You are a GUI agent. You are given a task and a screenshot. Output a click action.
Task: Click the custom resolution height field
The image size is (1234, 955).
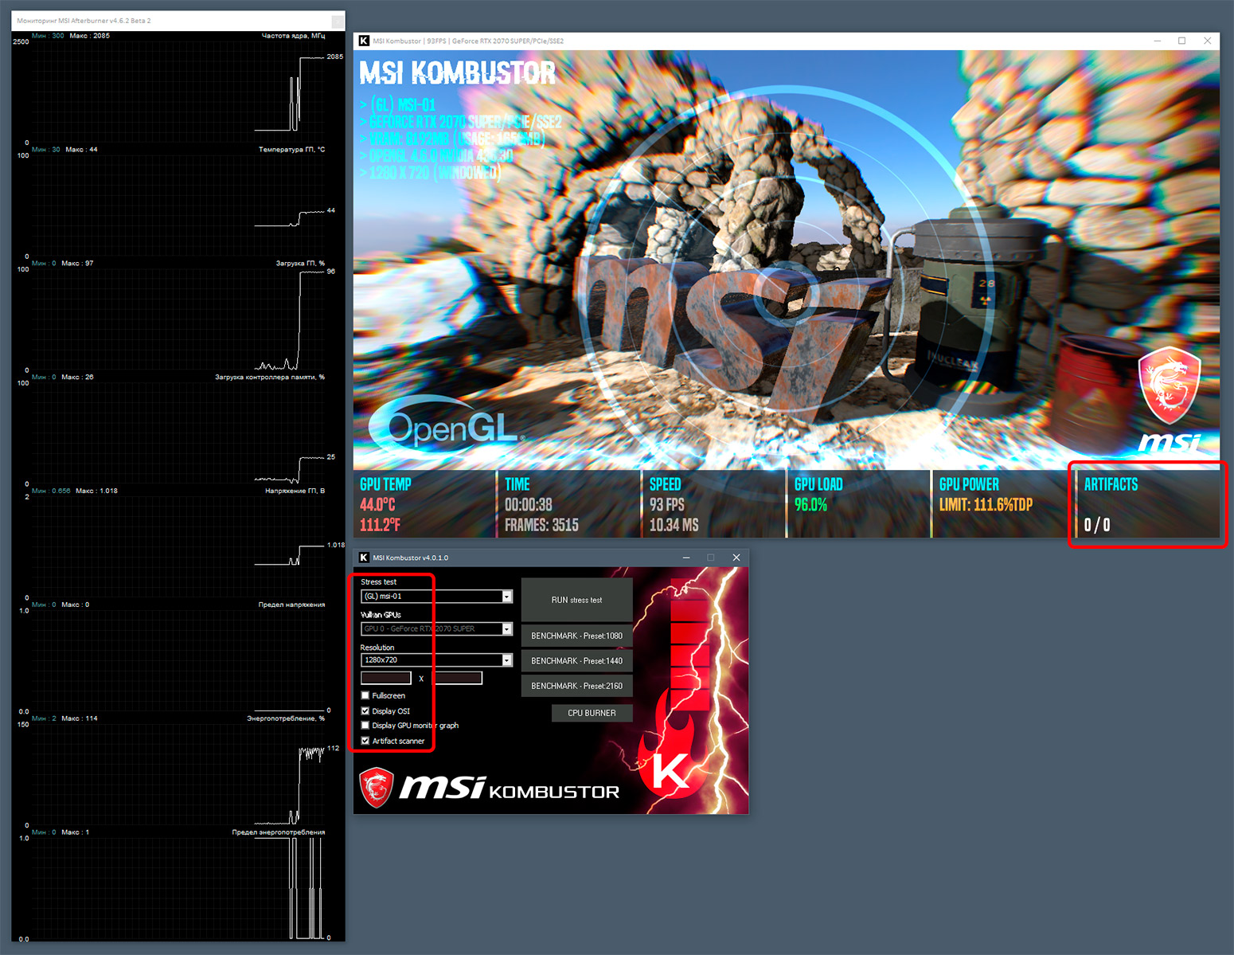tap(457, 678)
